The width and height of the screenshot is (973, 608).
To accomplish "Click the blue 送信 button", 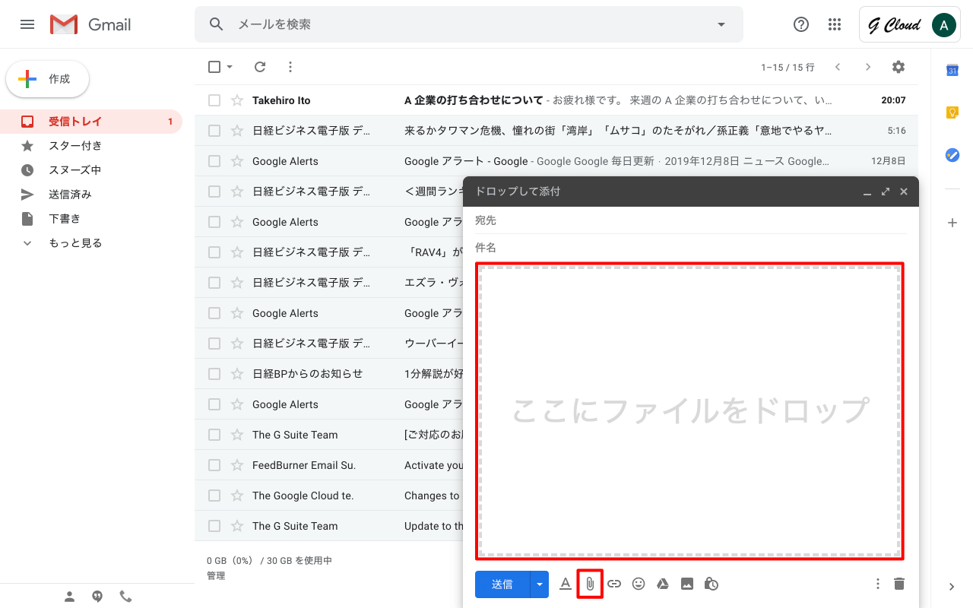I will [502, 584].
